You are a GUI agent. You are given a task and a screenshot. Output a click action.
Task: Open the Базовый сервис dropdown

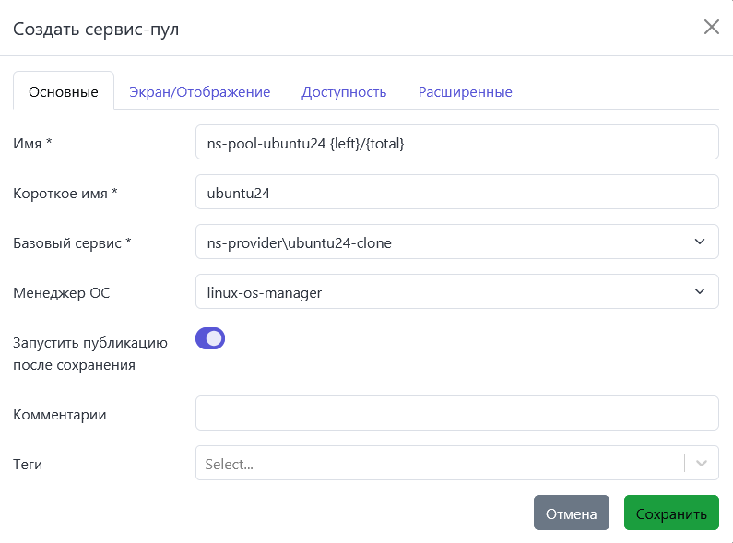coord(443,242)
